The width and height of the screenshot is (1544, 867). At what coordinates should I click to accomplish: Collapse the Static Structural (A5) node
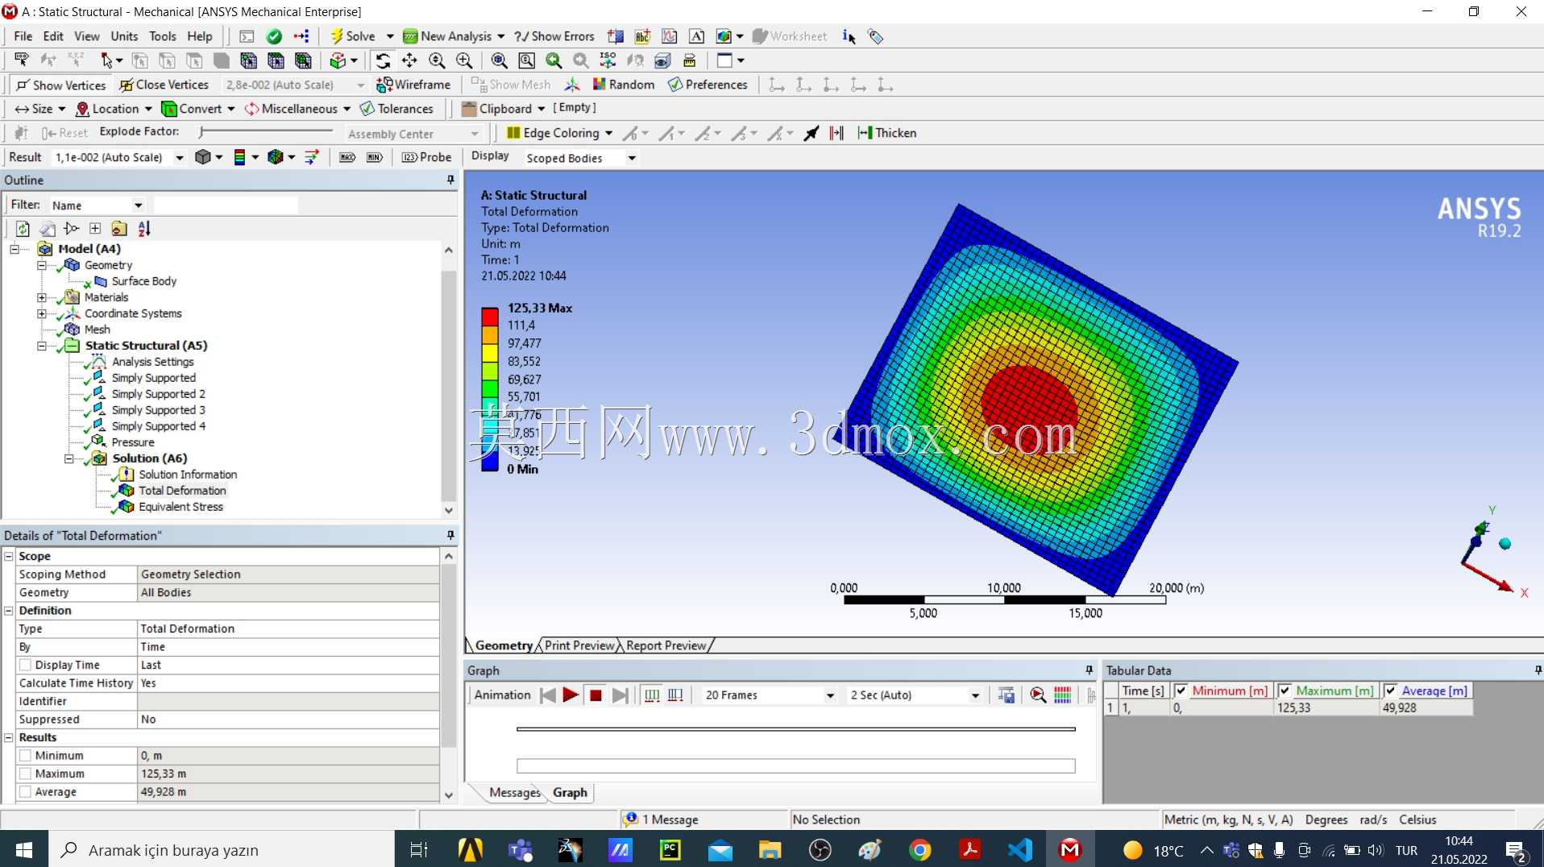click(42, 346)
